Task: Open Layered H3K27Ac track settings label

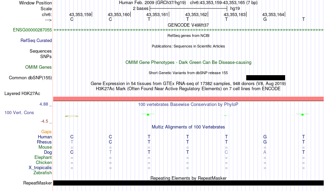Action: (22, 93)
